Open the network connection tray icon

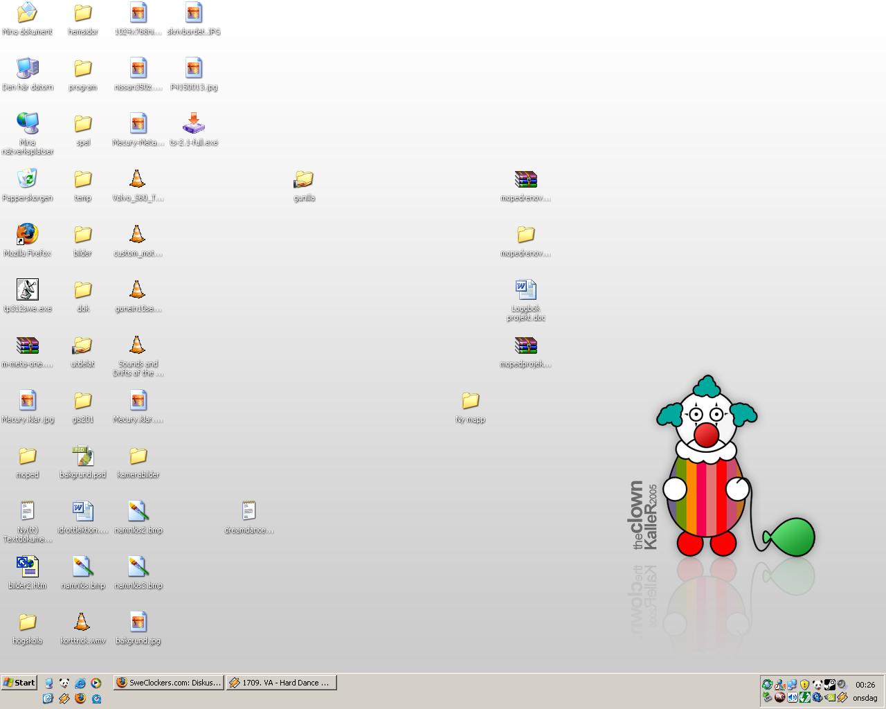(x=792, y=685)
